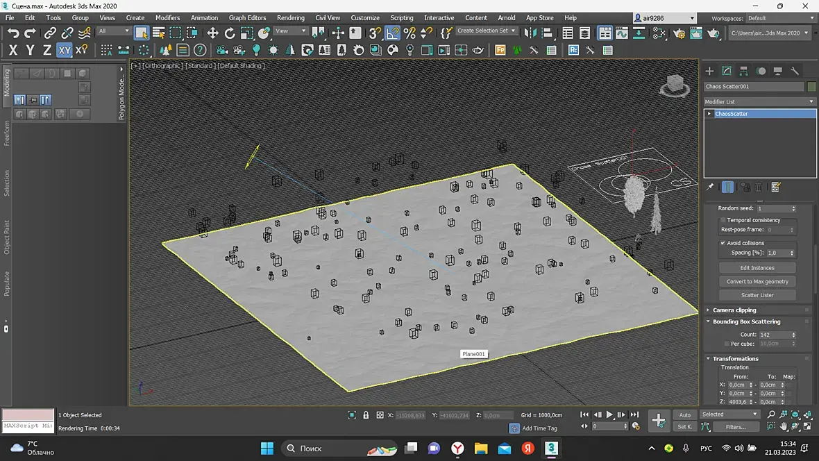Switch to the Hierarchy command panel
Viewport: 819px width, 461px height.
(x=743, y=71)
